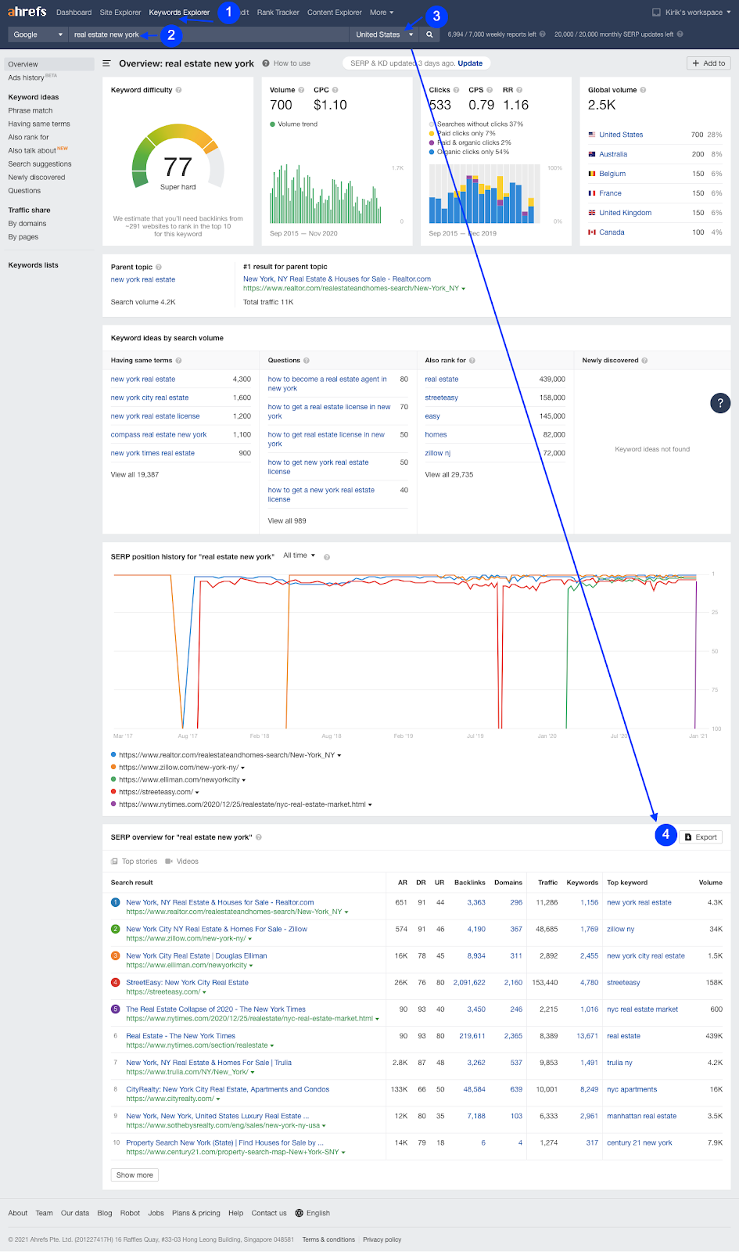Click the search magnifier icon button
Viewport: 739px width, 1252px height.
click(429, 34)
